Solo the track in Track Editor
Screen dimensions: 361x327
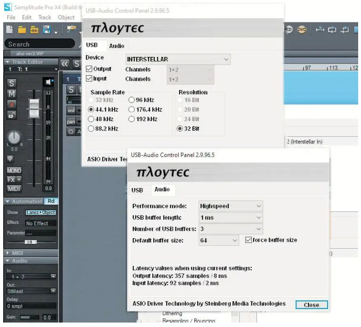click(12, 83)
